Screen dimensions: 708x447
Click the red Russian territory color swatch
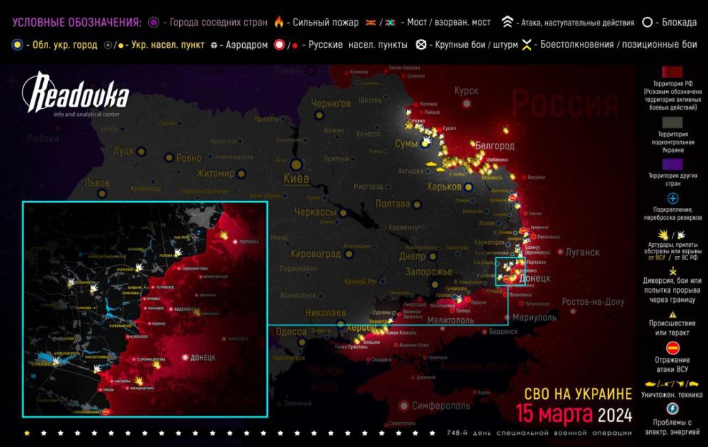click(672, 73)
